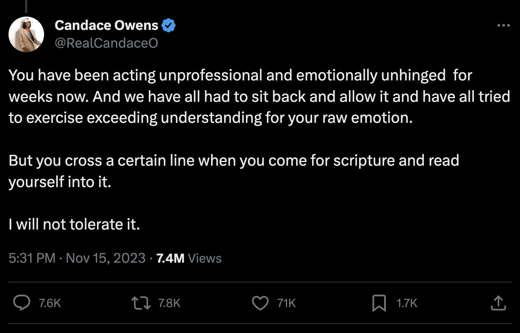This screenshot has width=520, height=333.
Task: View the 7.4M Views analytics
Action: [x=189, y=258]
